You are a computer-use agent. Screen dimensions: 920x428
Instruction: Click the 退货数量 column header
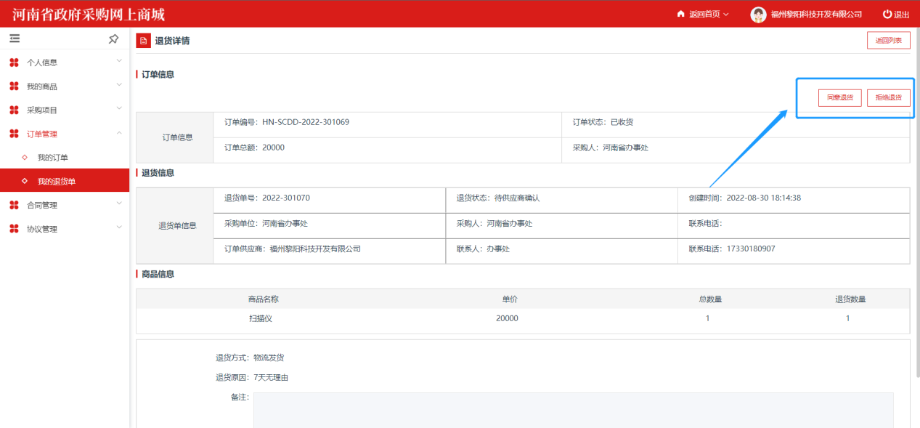(x=850, y=299)
